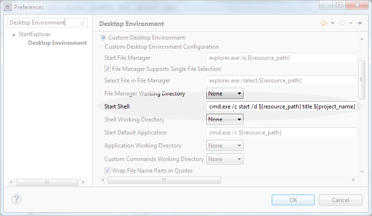Toggle File Manager Supports Single File Selection
The height and width of the screenshot is (216, 372).
coord(108,69)
